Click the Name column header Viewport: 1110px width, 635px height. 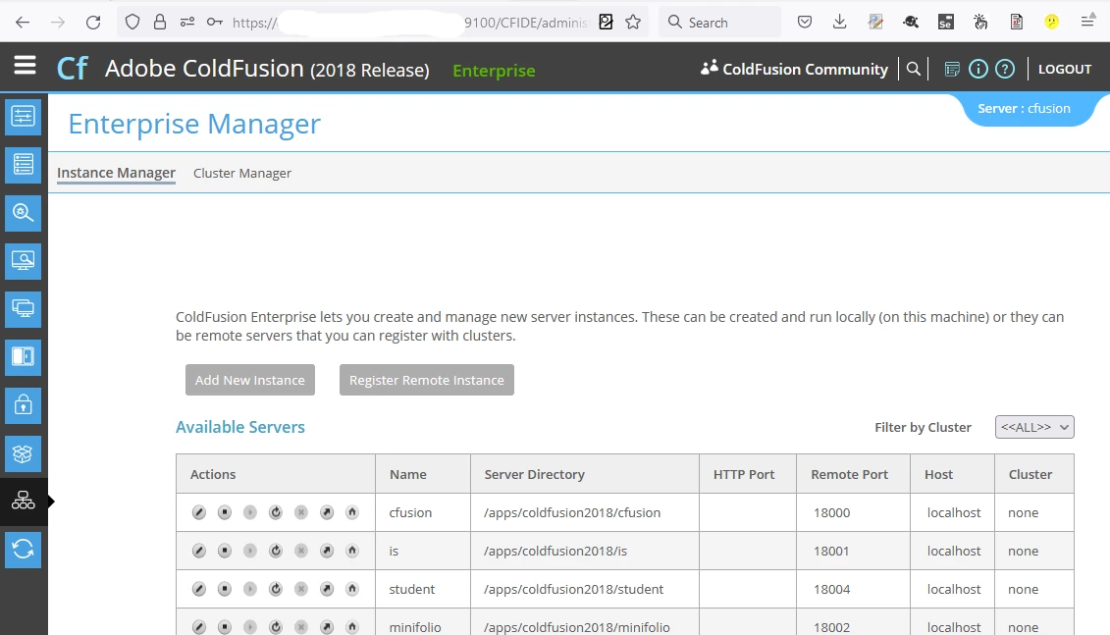pos(407,474)
